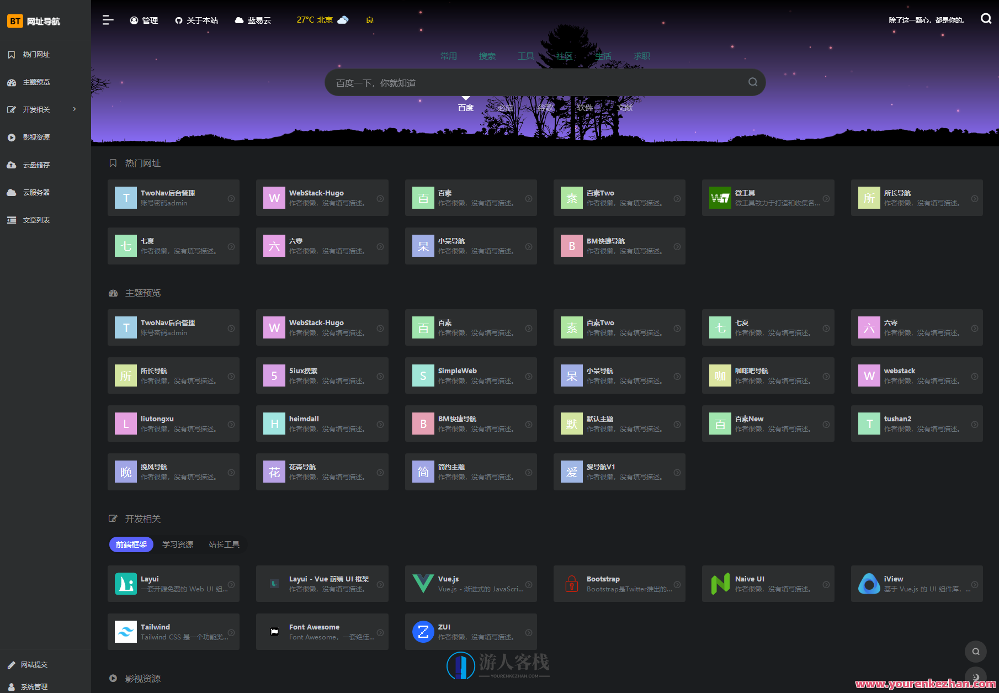The width and height of the screenshot is (999, 693).
Task: Open the Naive UI site card
Action: click(767, 584)
